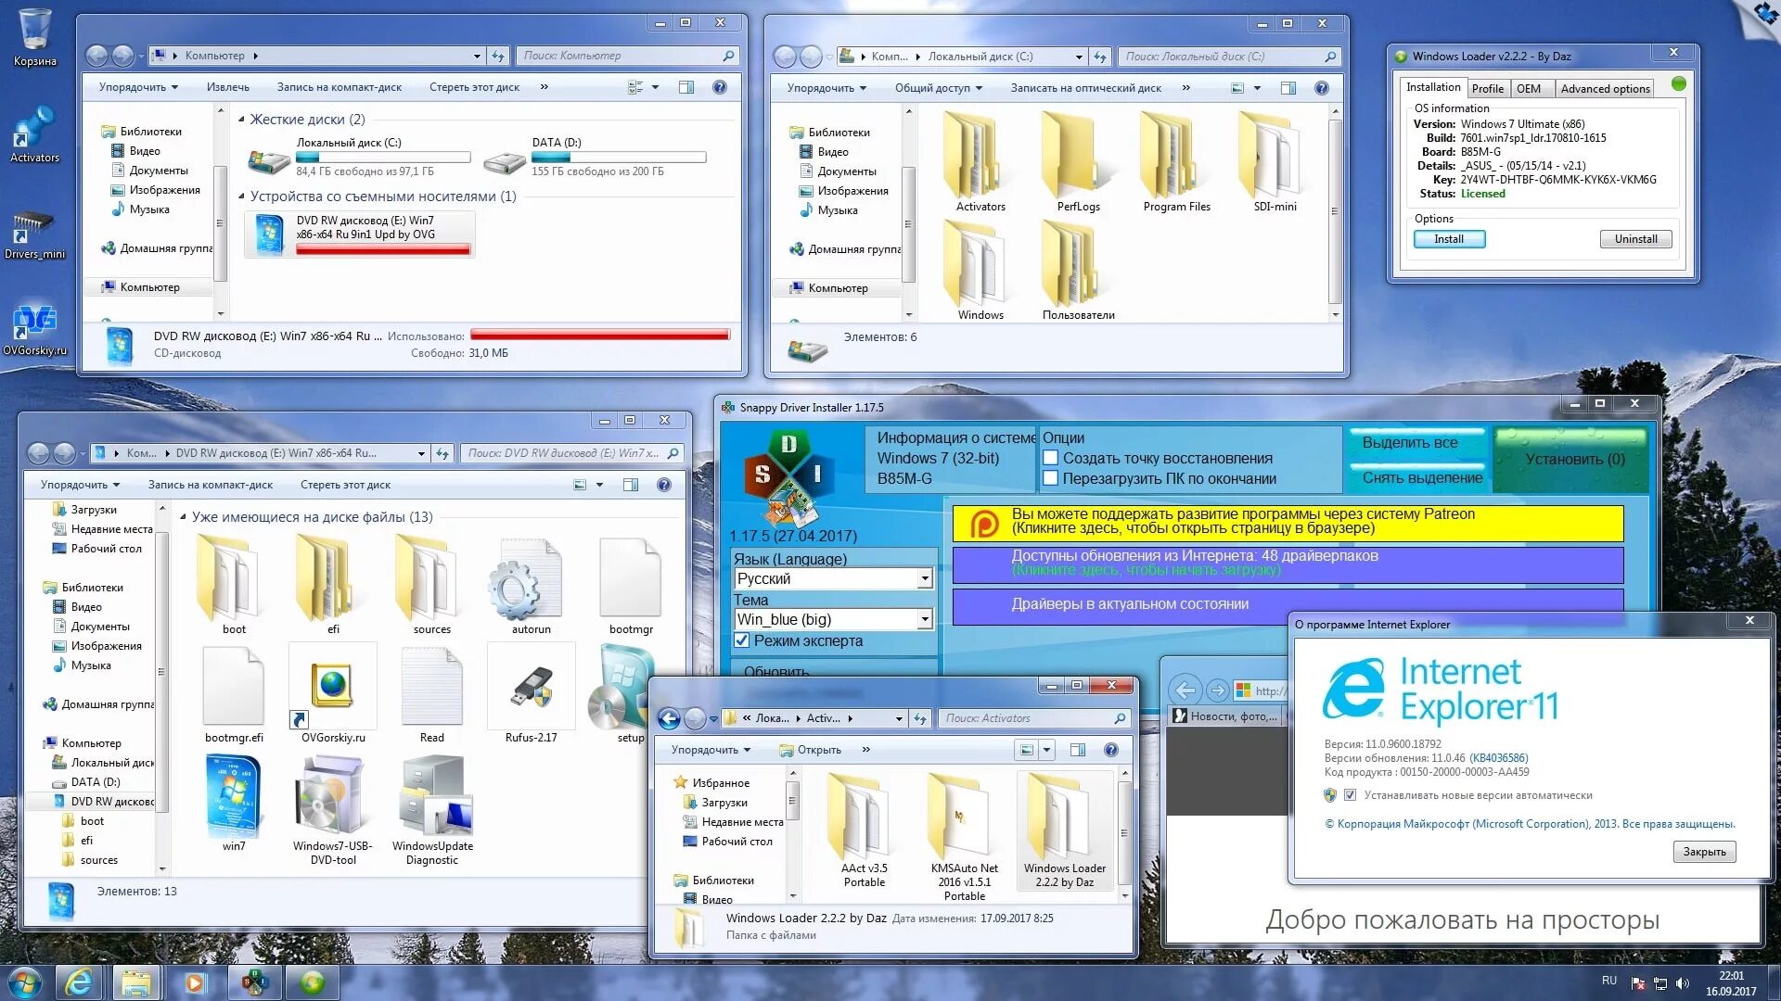This screenshot has width=1781, height=1001.
Task: Click Выделить все in Snappy Driver Installer
Action: 1416,443
